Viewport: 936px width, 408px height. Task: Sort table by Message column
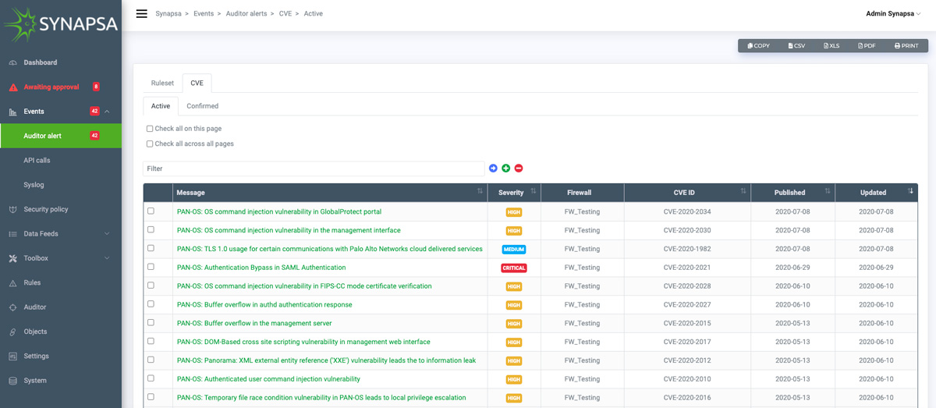pyautogui.click(x=330, y=193)
